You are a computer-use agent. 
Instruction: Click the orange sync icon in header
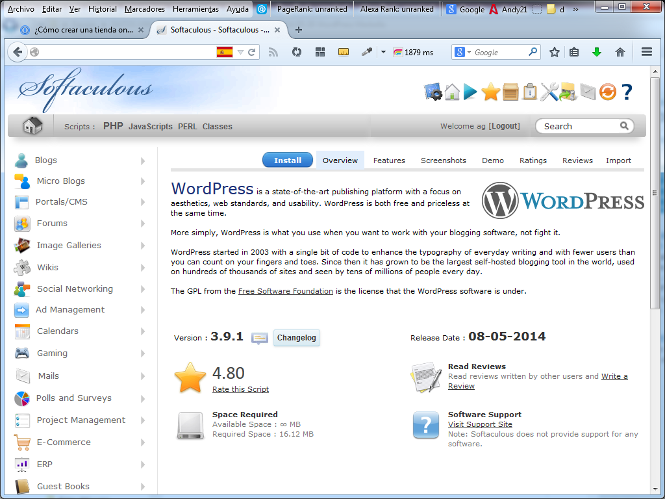[x=607, y=92]
